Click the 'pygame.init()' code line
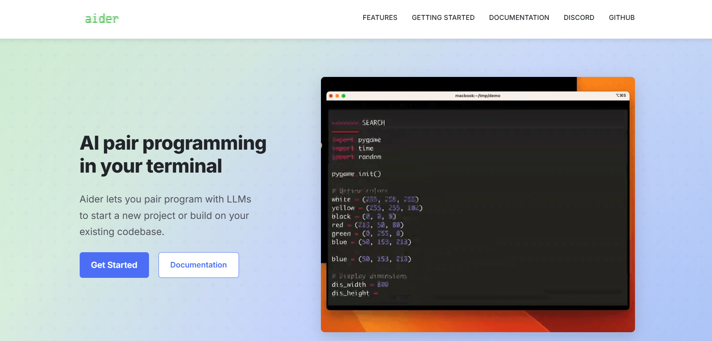The height and width of the screenshot is (341, 712). (356, 174)
